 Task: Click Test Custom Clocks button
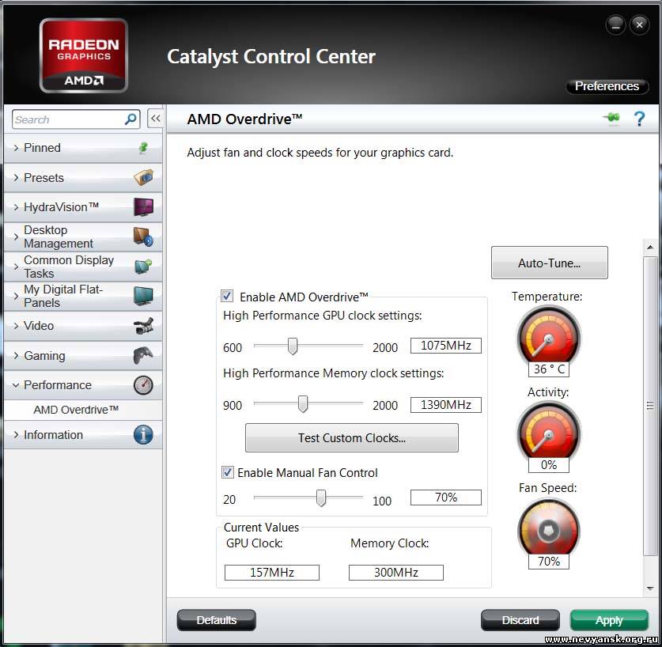pyautogui.click(x=352, y=438)
